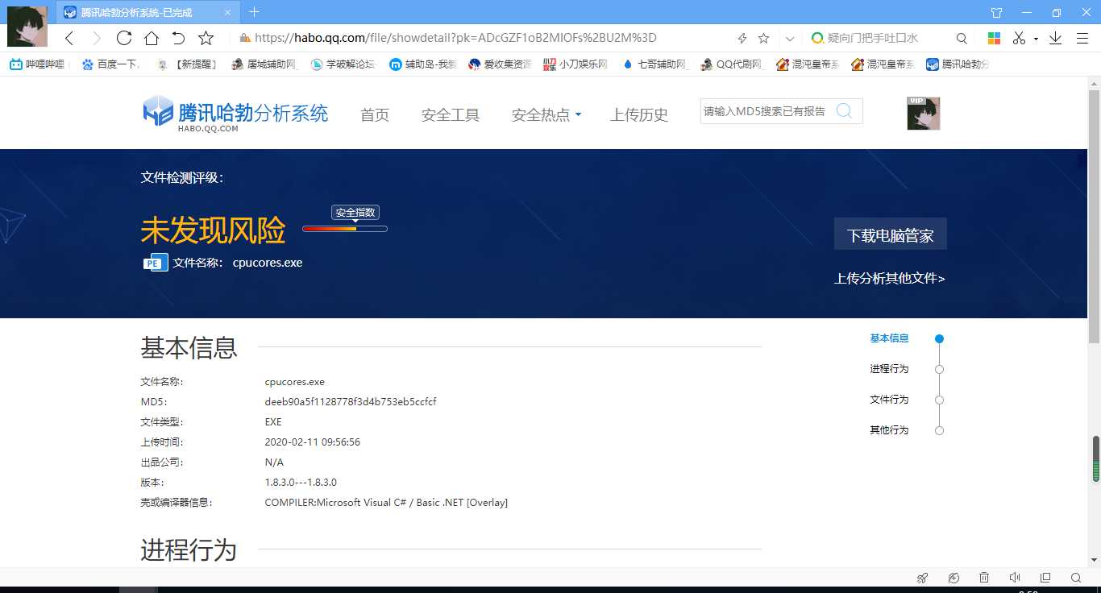Open the 哔哩哔哩 bookmark
The width and height of the screenshot is (1101, 593).
click(x=38, y=64)
